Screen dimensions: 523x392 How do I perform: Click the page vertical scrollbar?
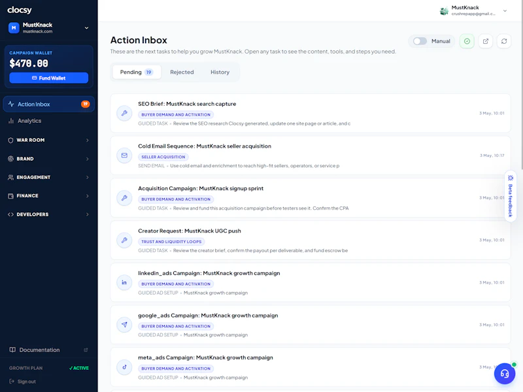click(x=521, y=85)
